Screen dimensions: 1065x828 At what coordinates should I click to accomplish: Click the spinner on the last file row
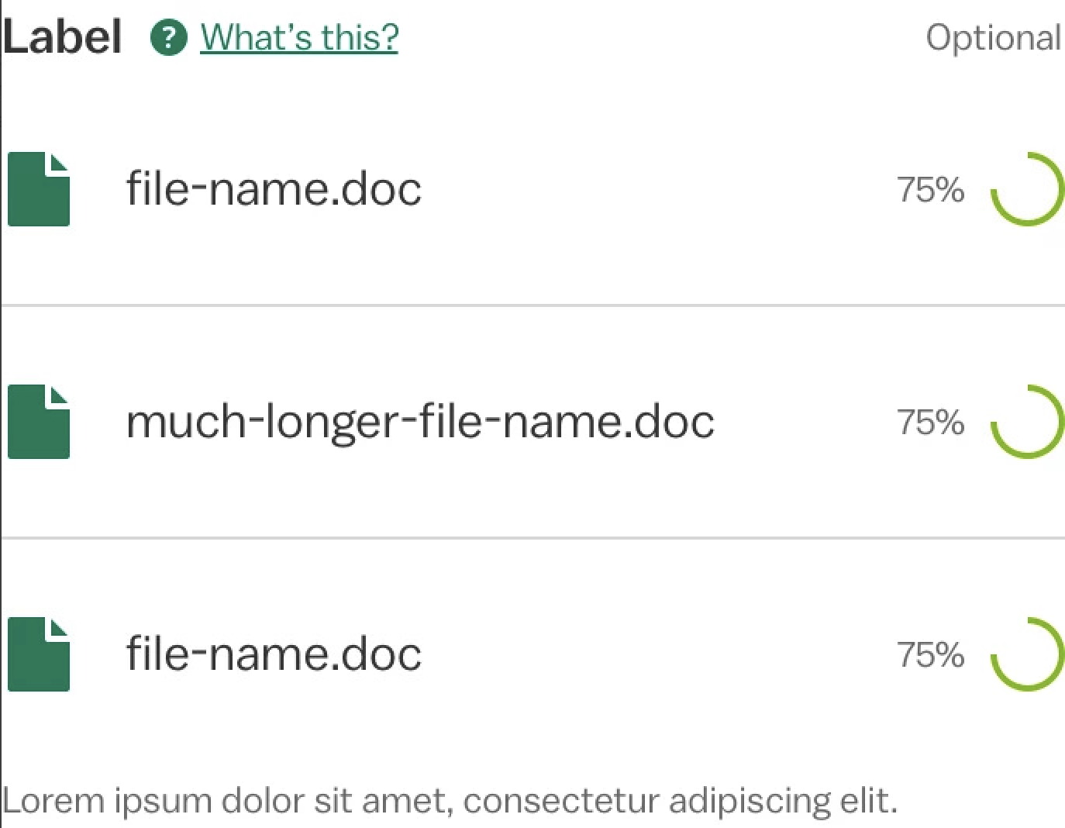pos(1027,655)
